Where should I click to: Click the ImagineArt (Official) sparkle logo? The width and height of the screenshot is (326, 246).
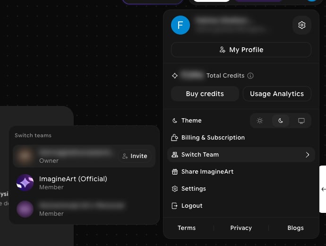25,183
